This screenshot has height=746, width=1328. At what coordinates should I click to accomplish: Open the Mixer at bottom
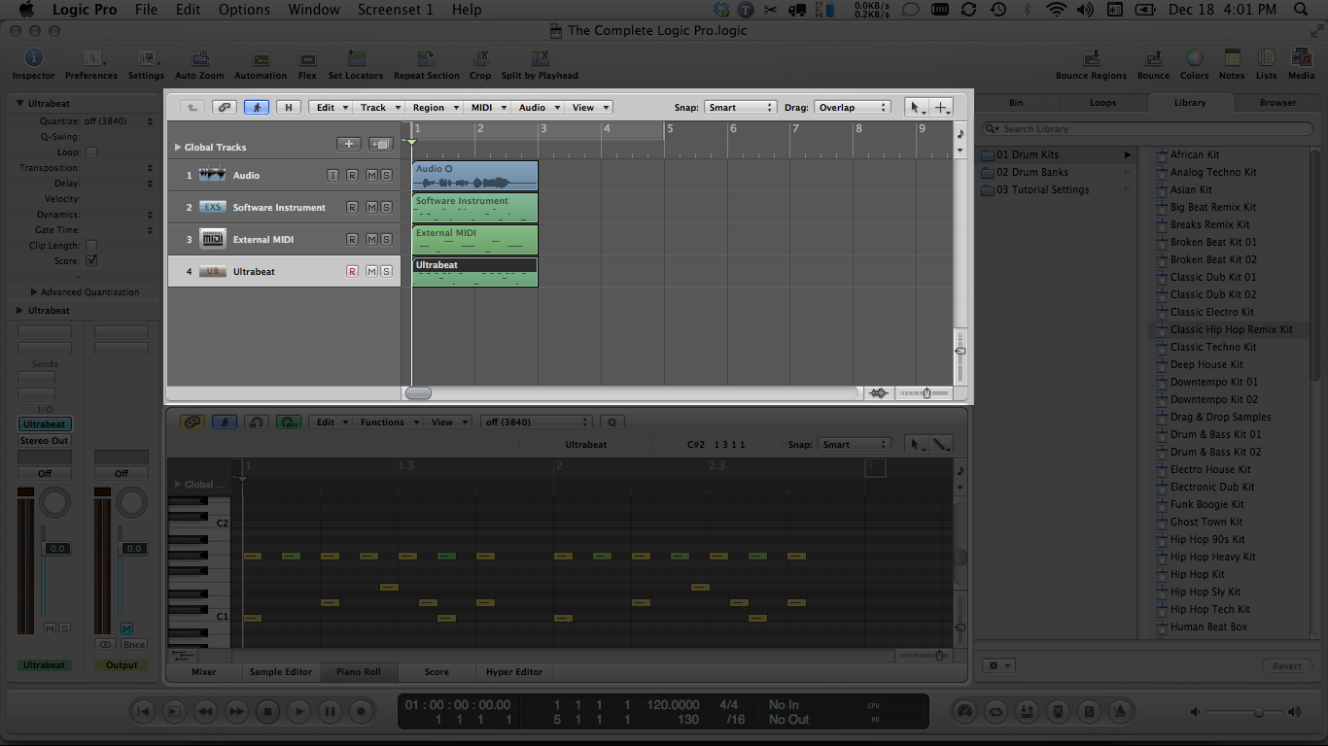coord(204,672)
